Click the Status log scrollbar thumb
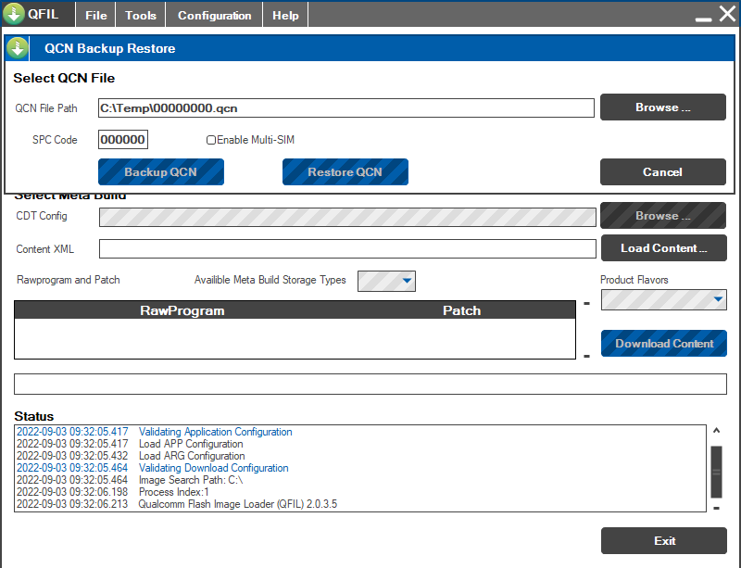The width and height of the screenshot is (741, 568). pos(716,471)
